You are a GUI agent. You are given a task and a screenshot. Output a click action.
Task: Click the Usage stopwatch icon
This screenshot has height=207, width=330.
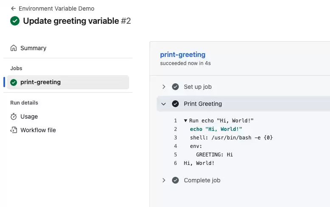(14, 116)
